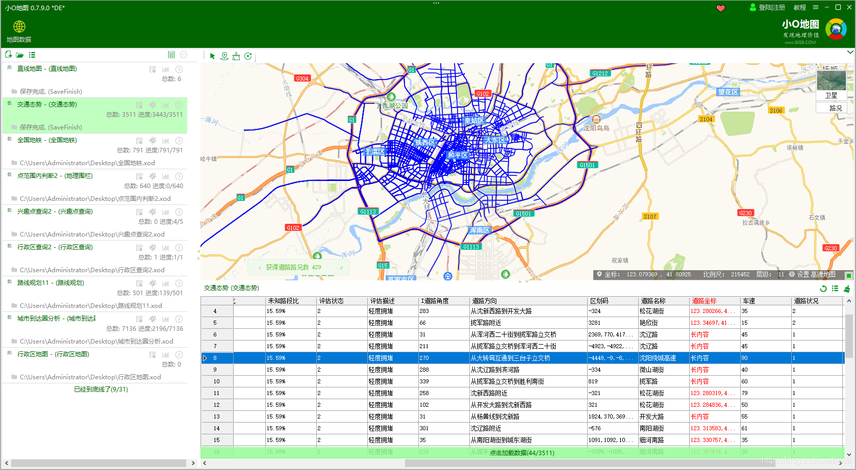Run the 路线规划11 task arrow button
The height and width of the screenshot is (470, 856).
179,283
